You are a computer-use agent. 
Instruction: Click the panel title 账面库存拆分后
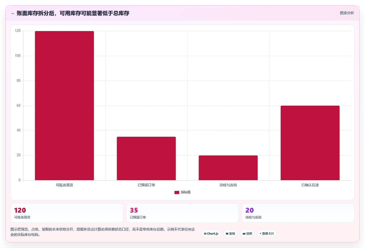pyautogui.click(x=73, y=13)
